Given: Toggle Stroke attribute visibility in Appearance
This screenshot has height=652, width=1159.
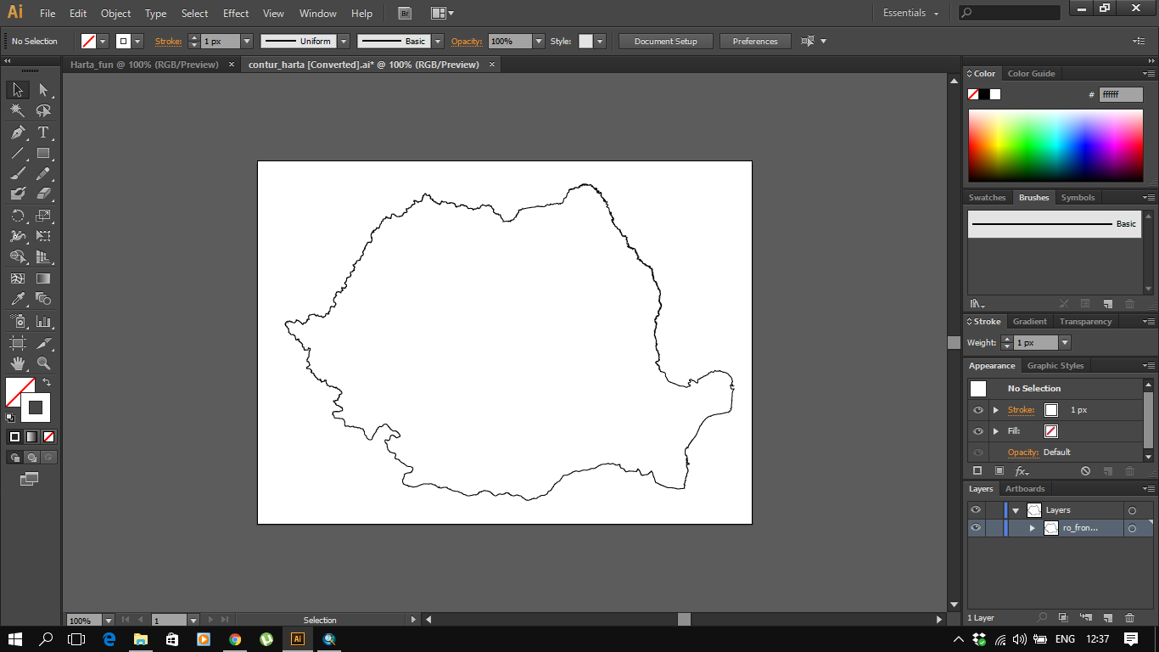Looking at the screenshot, I should pos(978,410).
